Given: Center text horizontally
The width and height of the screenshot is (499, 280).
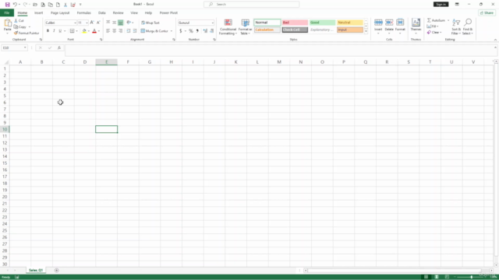Looking at the screenshot, I should coord(115,31).
